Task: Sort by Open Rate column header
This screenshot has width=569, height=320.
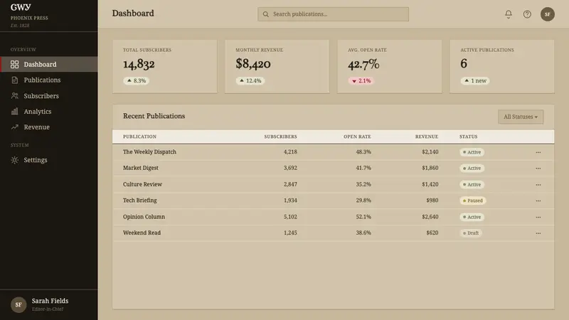Action: pos(357,137)
